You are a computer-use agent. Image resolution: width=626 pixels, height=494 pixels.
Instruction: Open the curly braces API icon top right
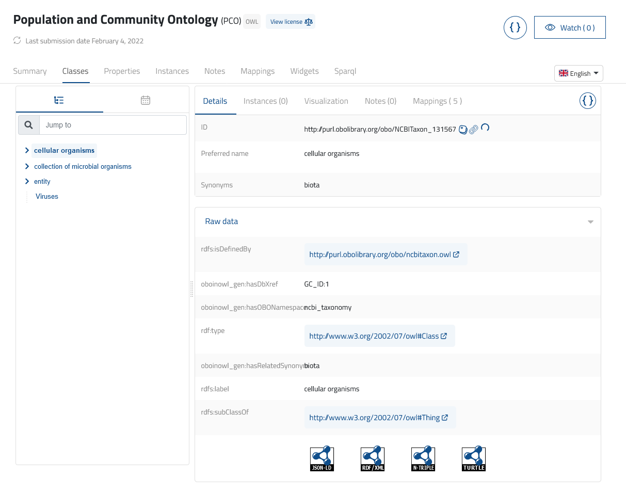(x=515, y=27)
